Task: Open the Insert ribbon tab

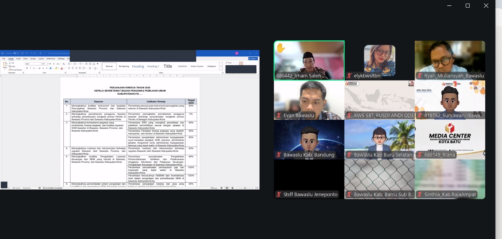Action: 19,59
